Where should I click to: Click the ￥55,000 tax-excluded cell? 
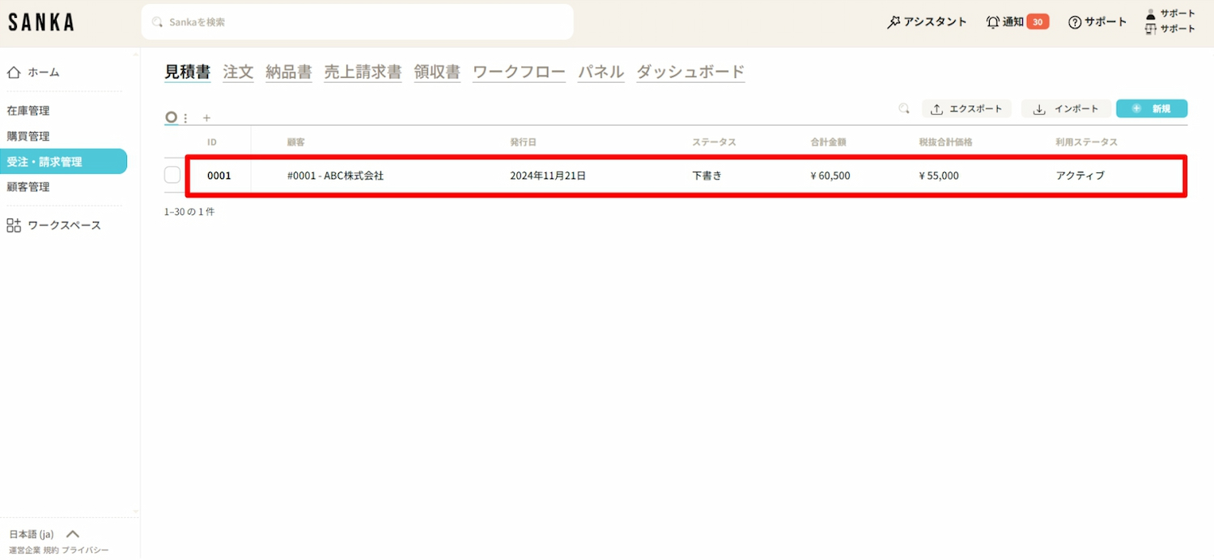point(939,175)
